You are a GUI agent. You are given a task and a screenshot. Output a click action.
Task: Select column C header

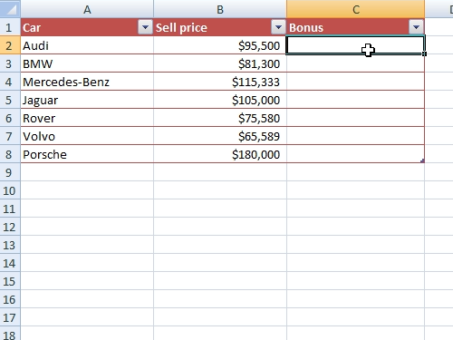click(x=355, y=9)
